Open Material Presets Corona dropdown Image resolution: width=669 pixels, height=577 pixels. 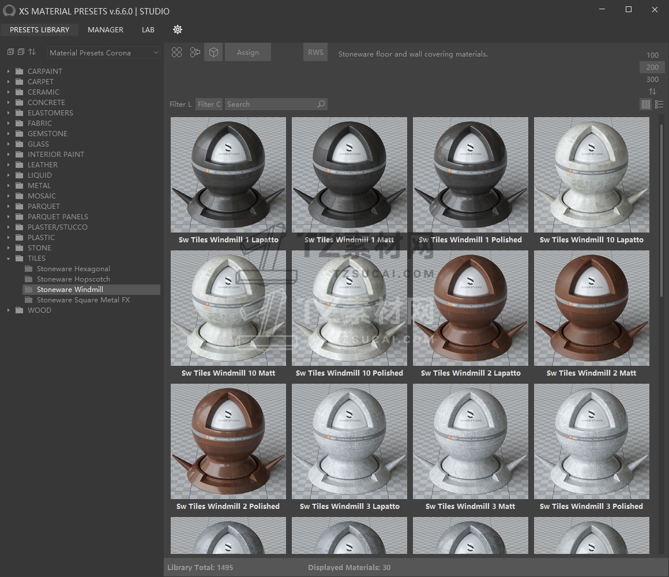[104, 53]
